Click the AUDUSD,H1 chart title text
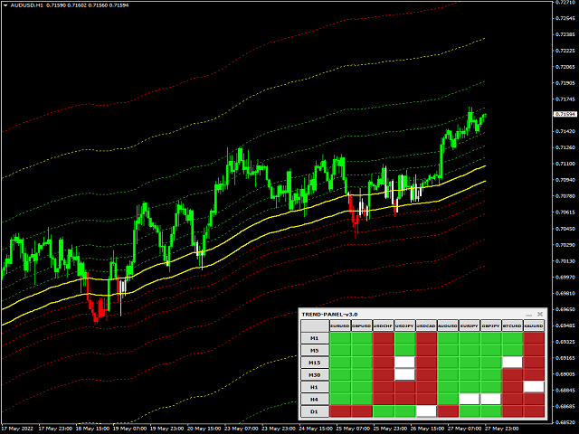Image resolution: width=579 pixels, height=434 pixels. point(27,5)
